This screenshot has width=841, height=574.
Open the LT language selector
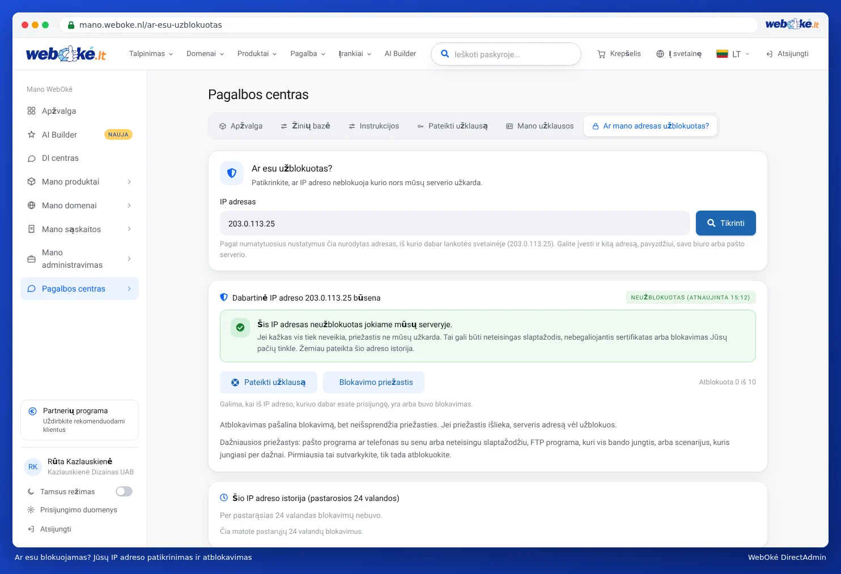(733, 54)
